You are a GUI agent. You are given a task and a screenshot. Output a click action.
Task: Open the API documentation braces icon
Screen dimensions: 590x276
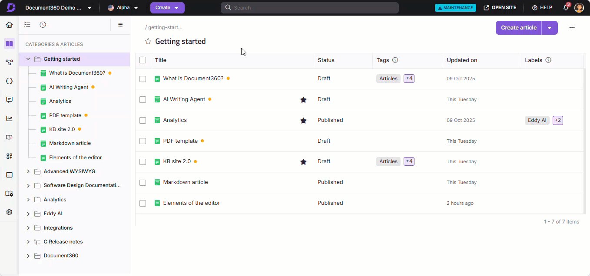(x=9, y=81)
